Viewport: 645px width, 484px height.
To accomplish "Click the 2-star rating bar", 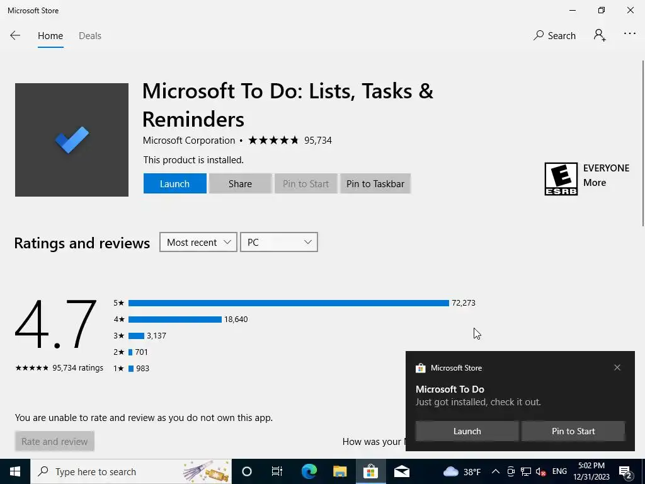I will pos(130,352).
